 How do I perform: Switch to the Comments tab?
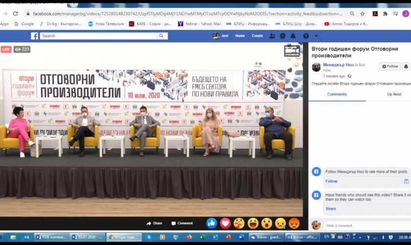[337, 94]
